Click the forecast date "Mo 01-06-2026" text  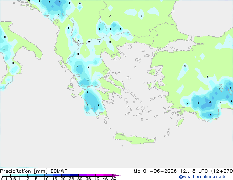click(x=155, y=171)
